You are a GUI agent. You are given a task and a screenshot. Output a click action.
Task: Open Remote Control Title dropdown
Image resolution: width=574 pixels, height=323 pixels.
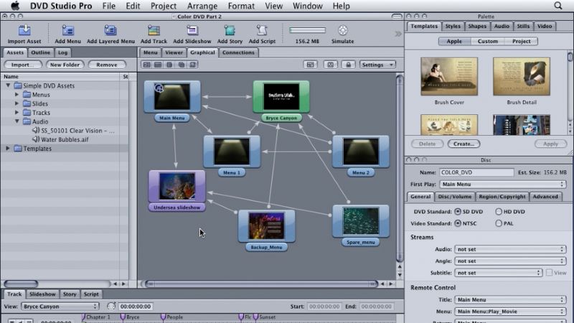(x=510, y=299)
